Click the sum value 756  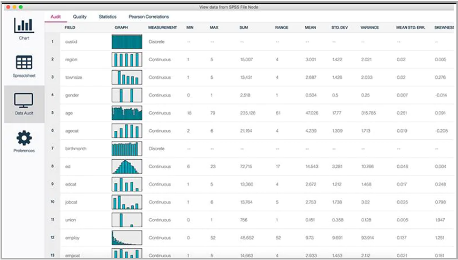coord(244,220)
